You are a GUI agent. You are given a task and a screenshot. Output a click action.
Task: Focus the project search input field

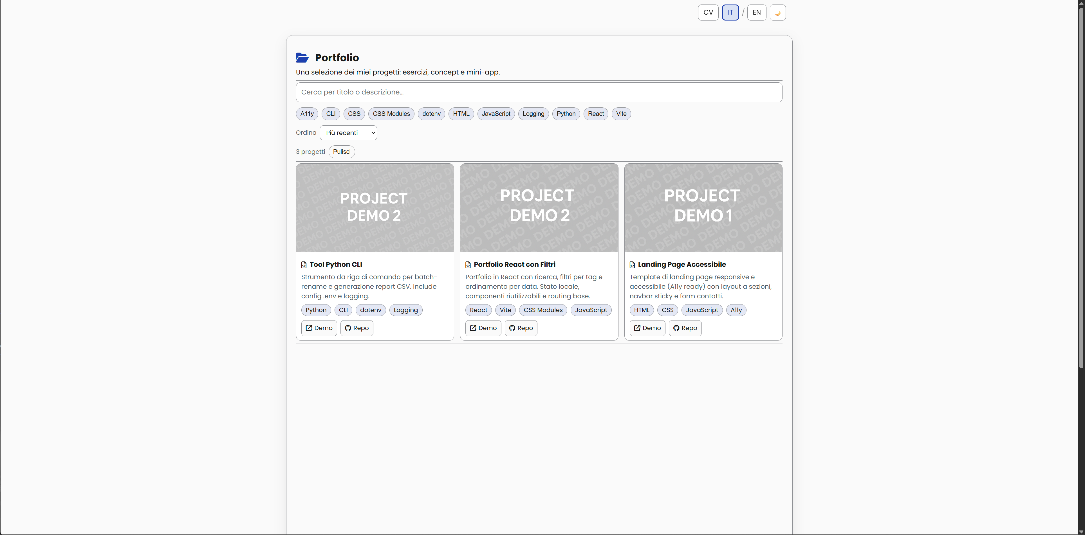click(x=539, y=92)
